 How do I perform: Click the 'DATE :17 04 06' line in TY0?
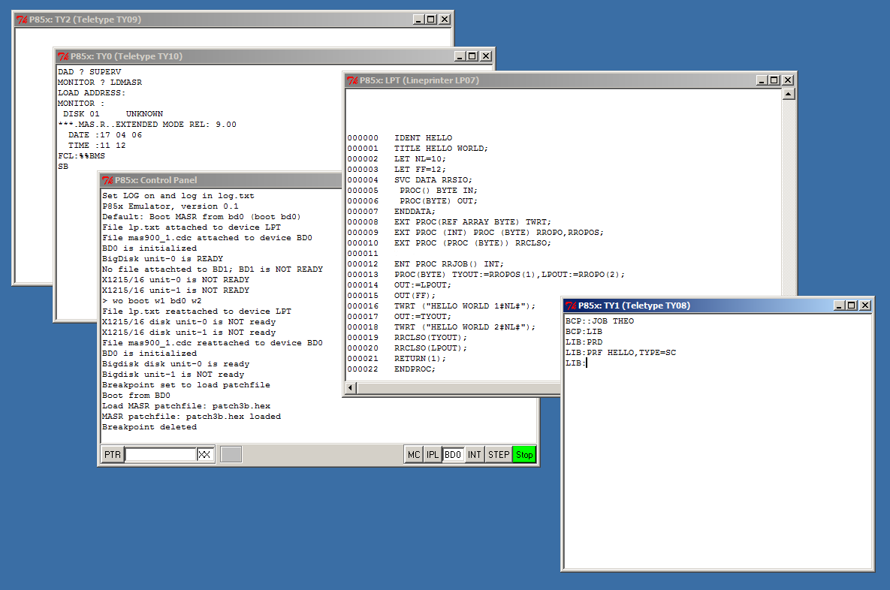tap(105, 135)
